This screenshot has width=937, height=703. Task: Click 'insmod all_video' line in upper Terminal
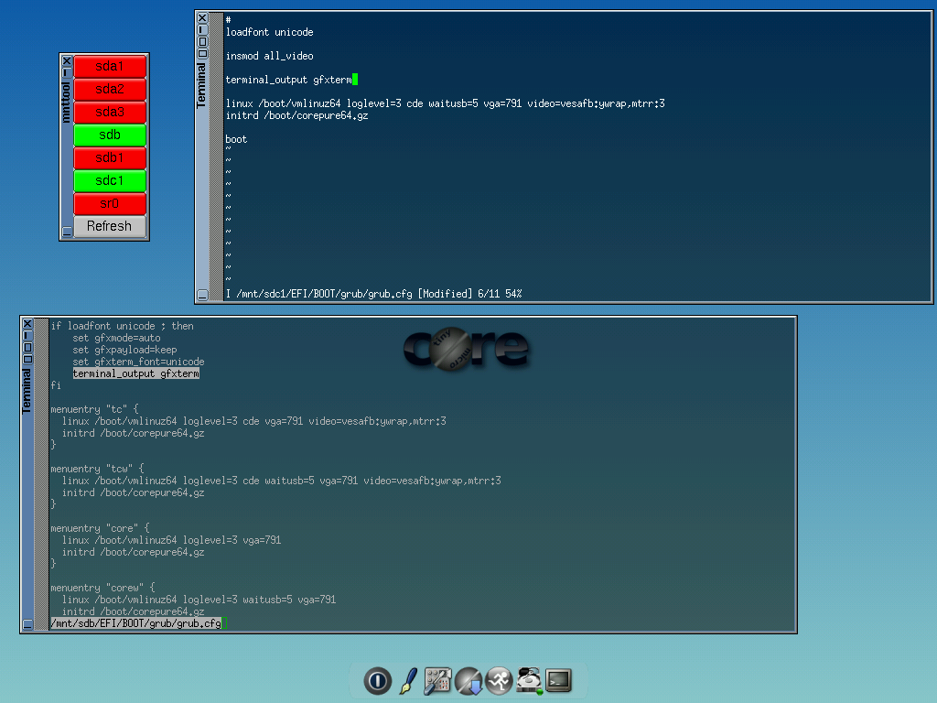(x=269, y=56)
